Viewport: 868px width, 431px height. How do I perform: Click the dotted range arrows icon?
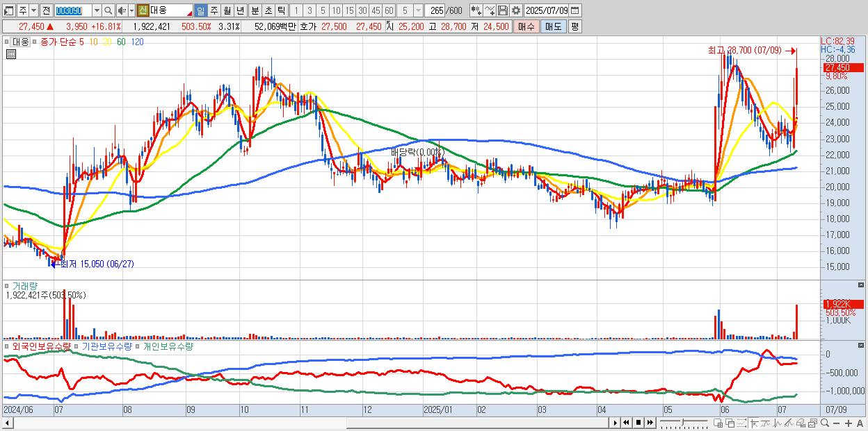(741, 423)
